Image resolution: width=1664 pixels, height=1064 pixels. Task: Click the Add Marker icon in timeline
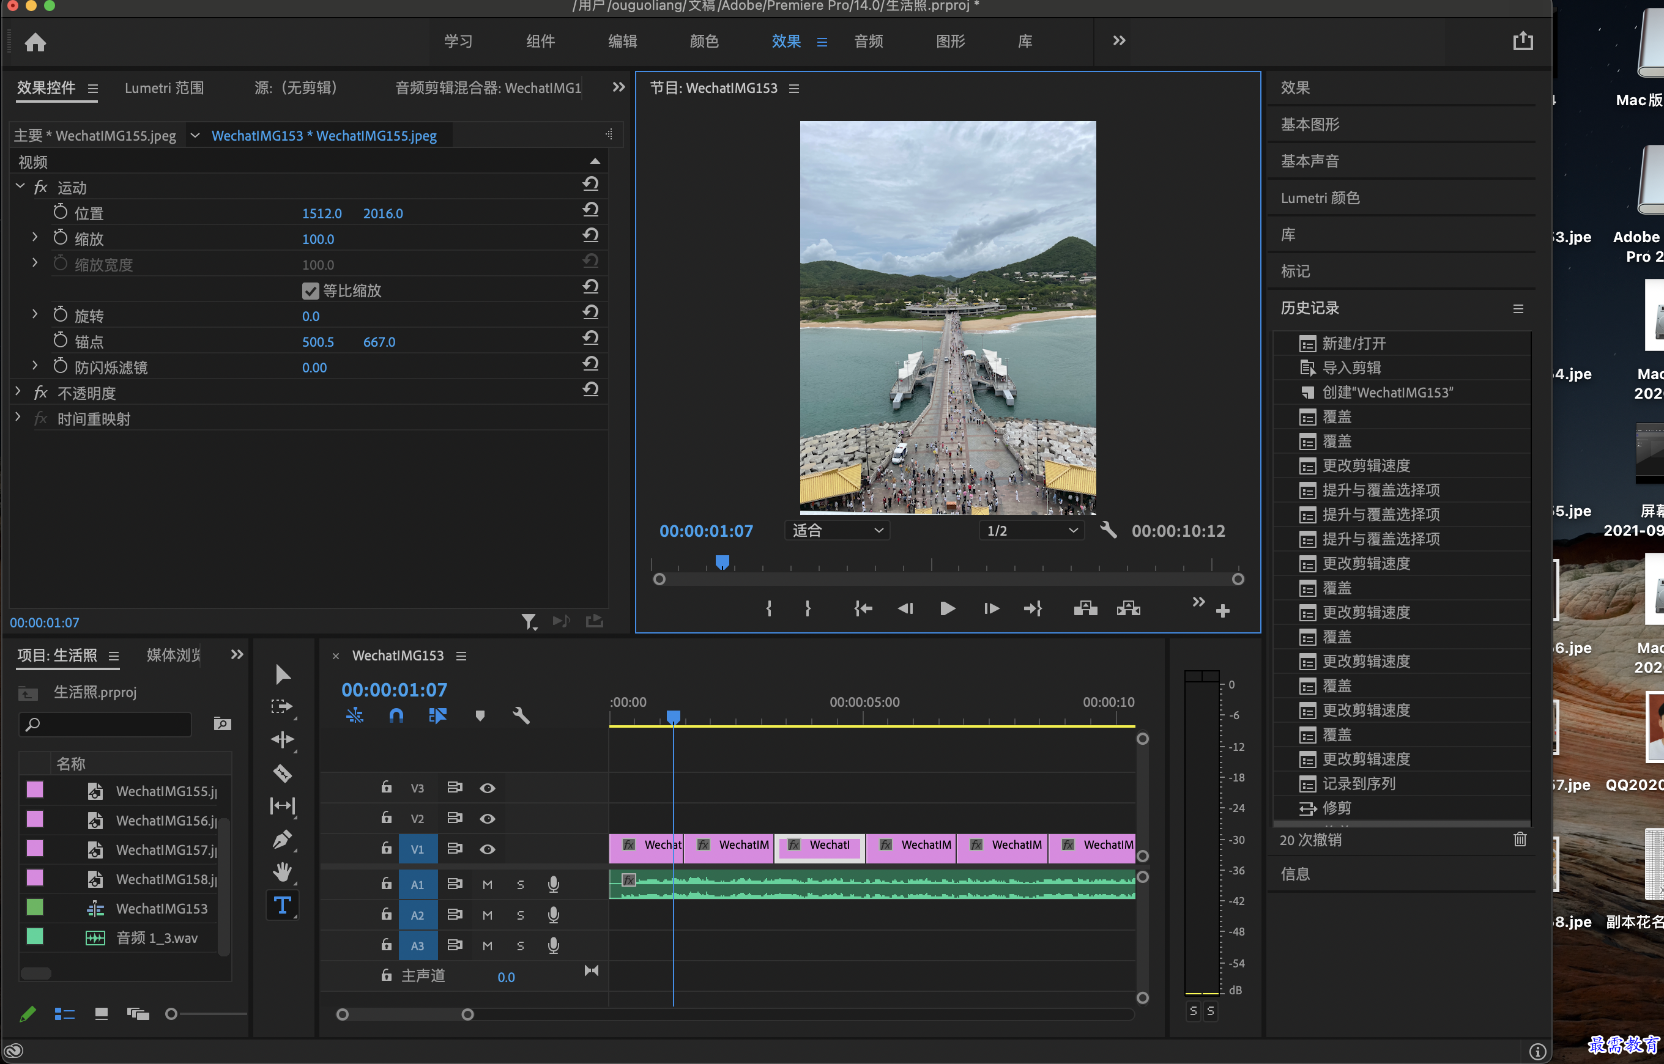point(479,716)
